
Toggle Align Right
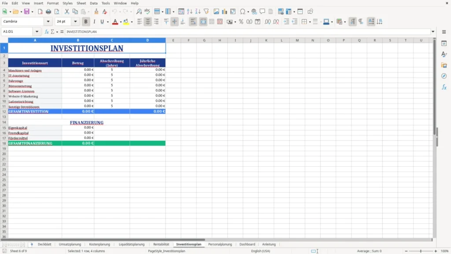point(156,22)
